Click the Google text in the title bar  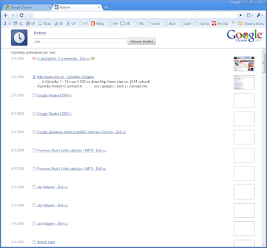coord(236,3)
